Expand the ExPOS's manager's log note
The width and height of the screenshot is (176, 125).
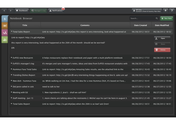(11, 63)
